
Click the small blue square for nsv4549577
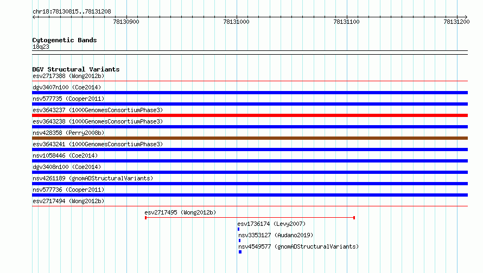pyautogui.click(x=240, y=252)
